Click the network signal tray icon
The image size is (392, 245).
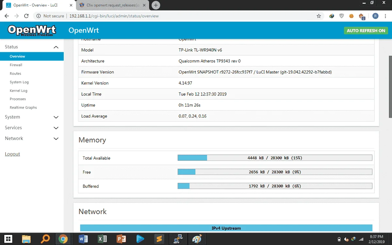tap(361, 239)
